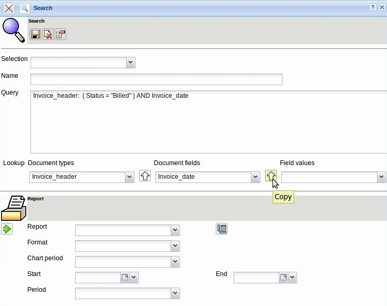This screenshot has width=387, height=306.
Task: Open the Start date calendar picker
Action: tap(125, 278)
